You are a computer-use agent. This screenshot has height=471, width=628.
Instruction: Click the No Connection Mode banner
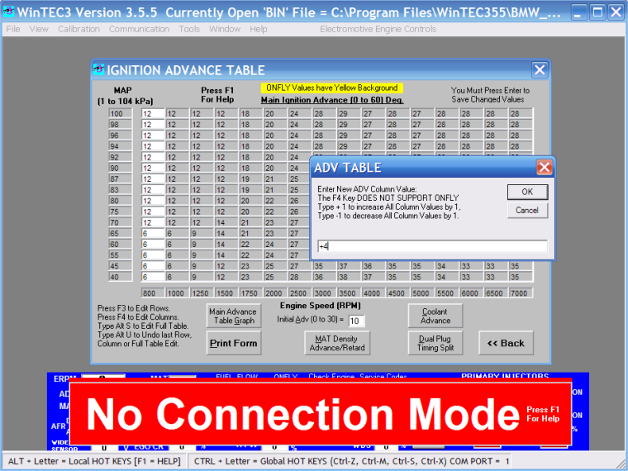pyautogui.click(x=321, y=414)
